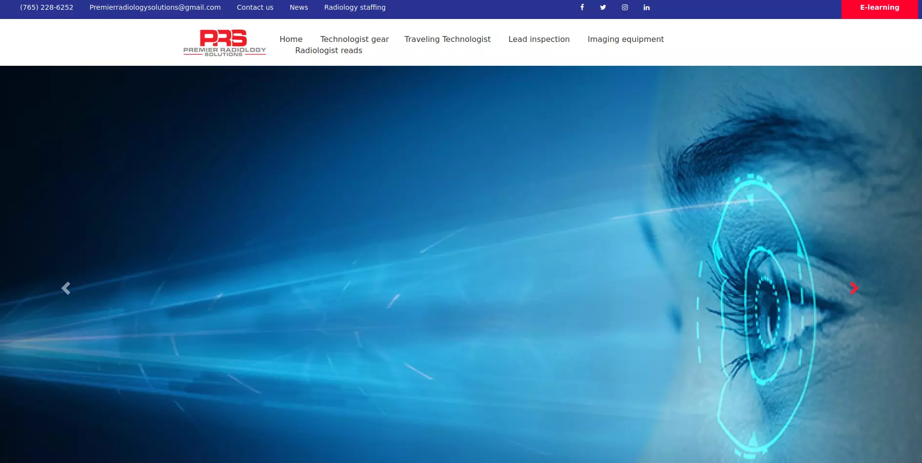
Task: Open Imaging equipment menu item
Action: coord(625,39)
